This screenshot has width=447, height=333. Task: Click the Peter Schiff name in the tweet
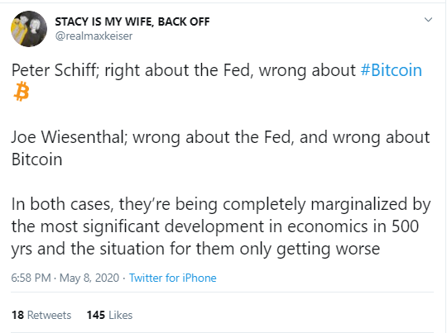click(53, 70)
